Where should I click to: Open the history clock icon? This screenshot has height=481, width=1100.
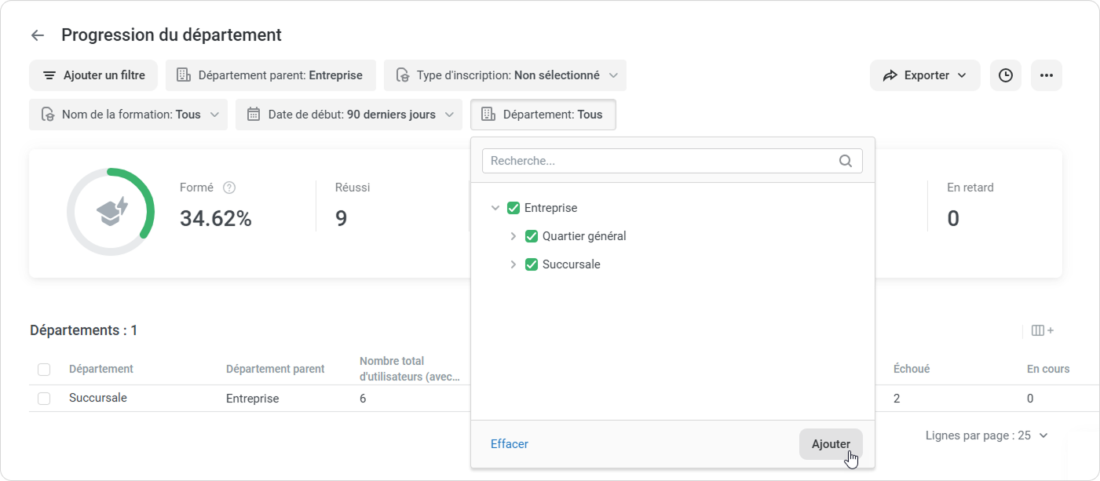click(1005, 75)
